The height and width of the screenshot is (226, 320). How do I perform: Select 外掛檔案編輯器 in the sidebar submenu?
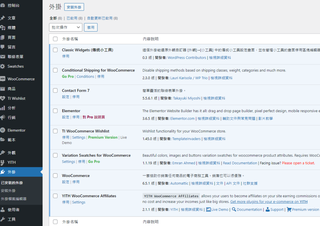pyautogui.click(x=14, y=199)
